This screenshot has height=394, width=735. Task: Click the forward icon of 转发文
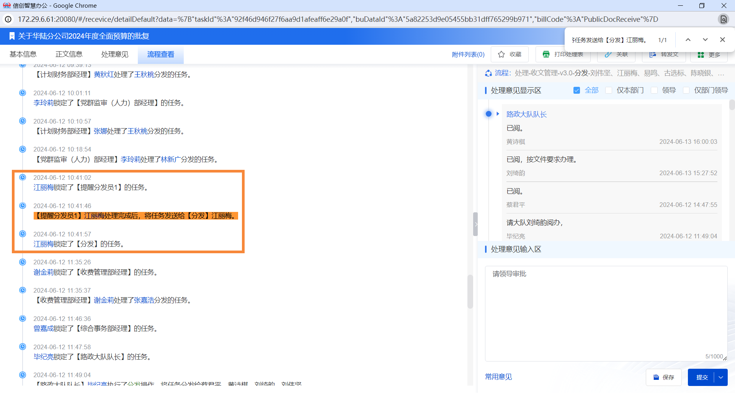pyautogui.click(x=653, y=54)
